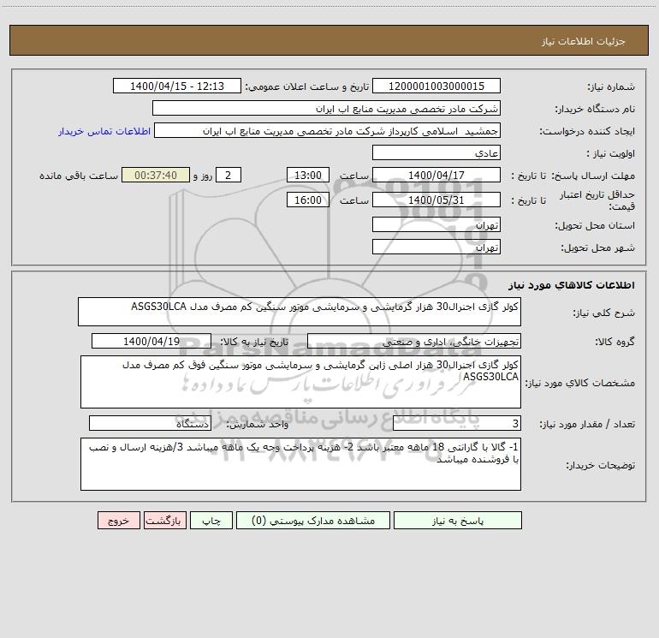This screenshot has width=659, height=638.
Task: Click the پاسخ به نیاز button
Action: coord(458,520)
